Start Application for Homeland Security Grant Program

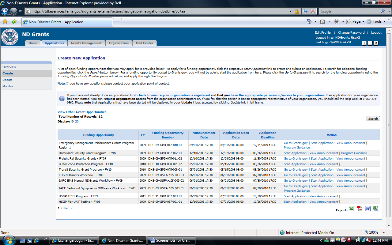295,153
